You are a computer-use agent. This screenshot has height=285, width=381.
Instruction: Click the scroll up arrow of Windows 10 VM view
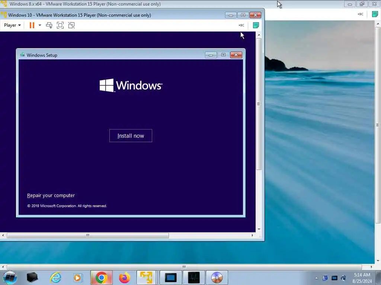(259, 35)
